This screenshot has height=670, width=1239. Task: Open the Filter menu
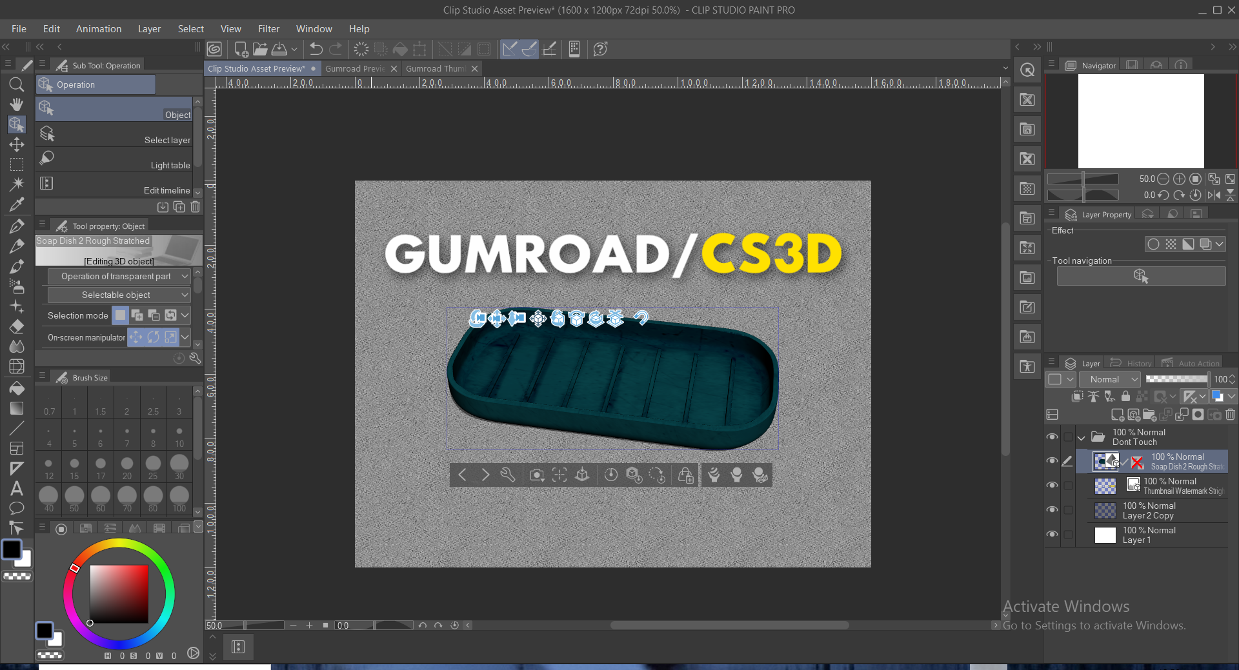click(x=268, y=29)
